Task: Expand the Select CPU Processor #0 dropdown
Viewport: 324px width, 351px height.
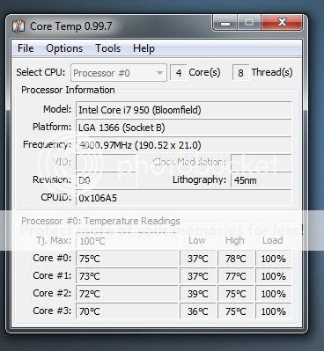Action: point(119,73)
